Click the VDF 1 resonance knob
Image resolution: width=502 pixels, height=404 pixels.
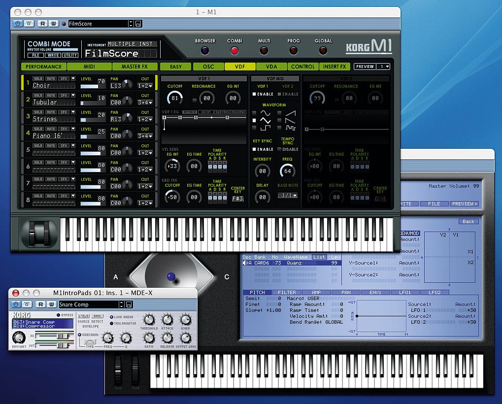pos(207,98)
